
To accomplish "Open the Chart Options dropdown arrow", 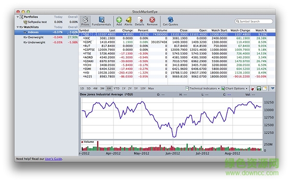I will pos(246,89).
